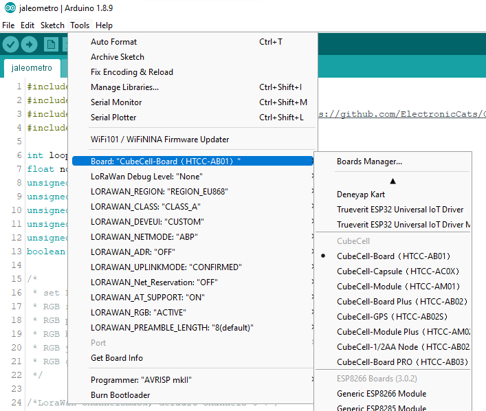Image resolution: width=486 pixels, height=411 pixels.
Task: Close the Tools menu from menu bar
Action: pyautogui.click(x=80, y=25)
